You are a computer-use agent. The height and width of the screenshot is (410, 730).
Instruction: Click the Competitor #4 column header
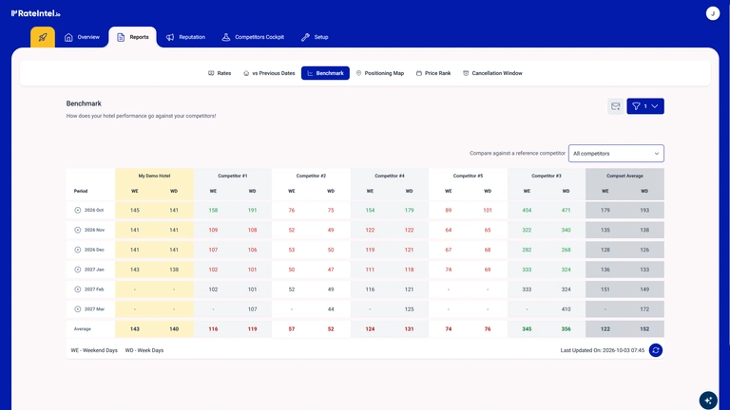(389, 176)
